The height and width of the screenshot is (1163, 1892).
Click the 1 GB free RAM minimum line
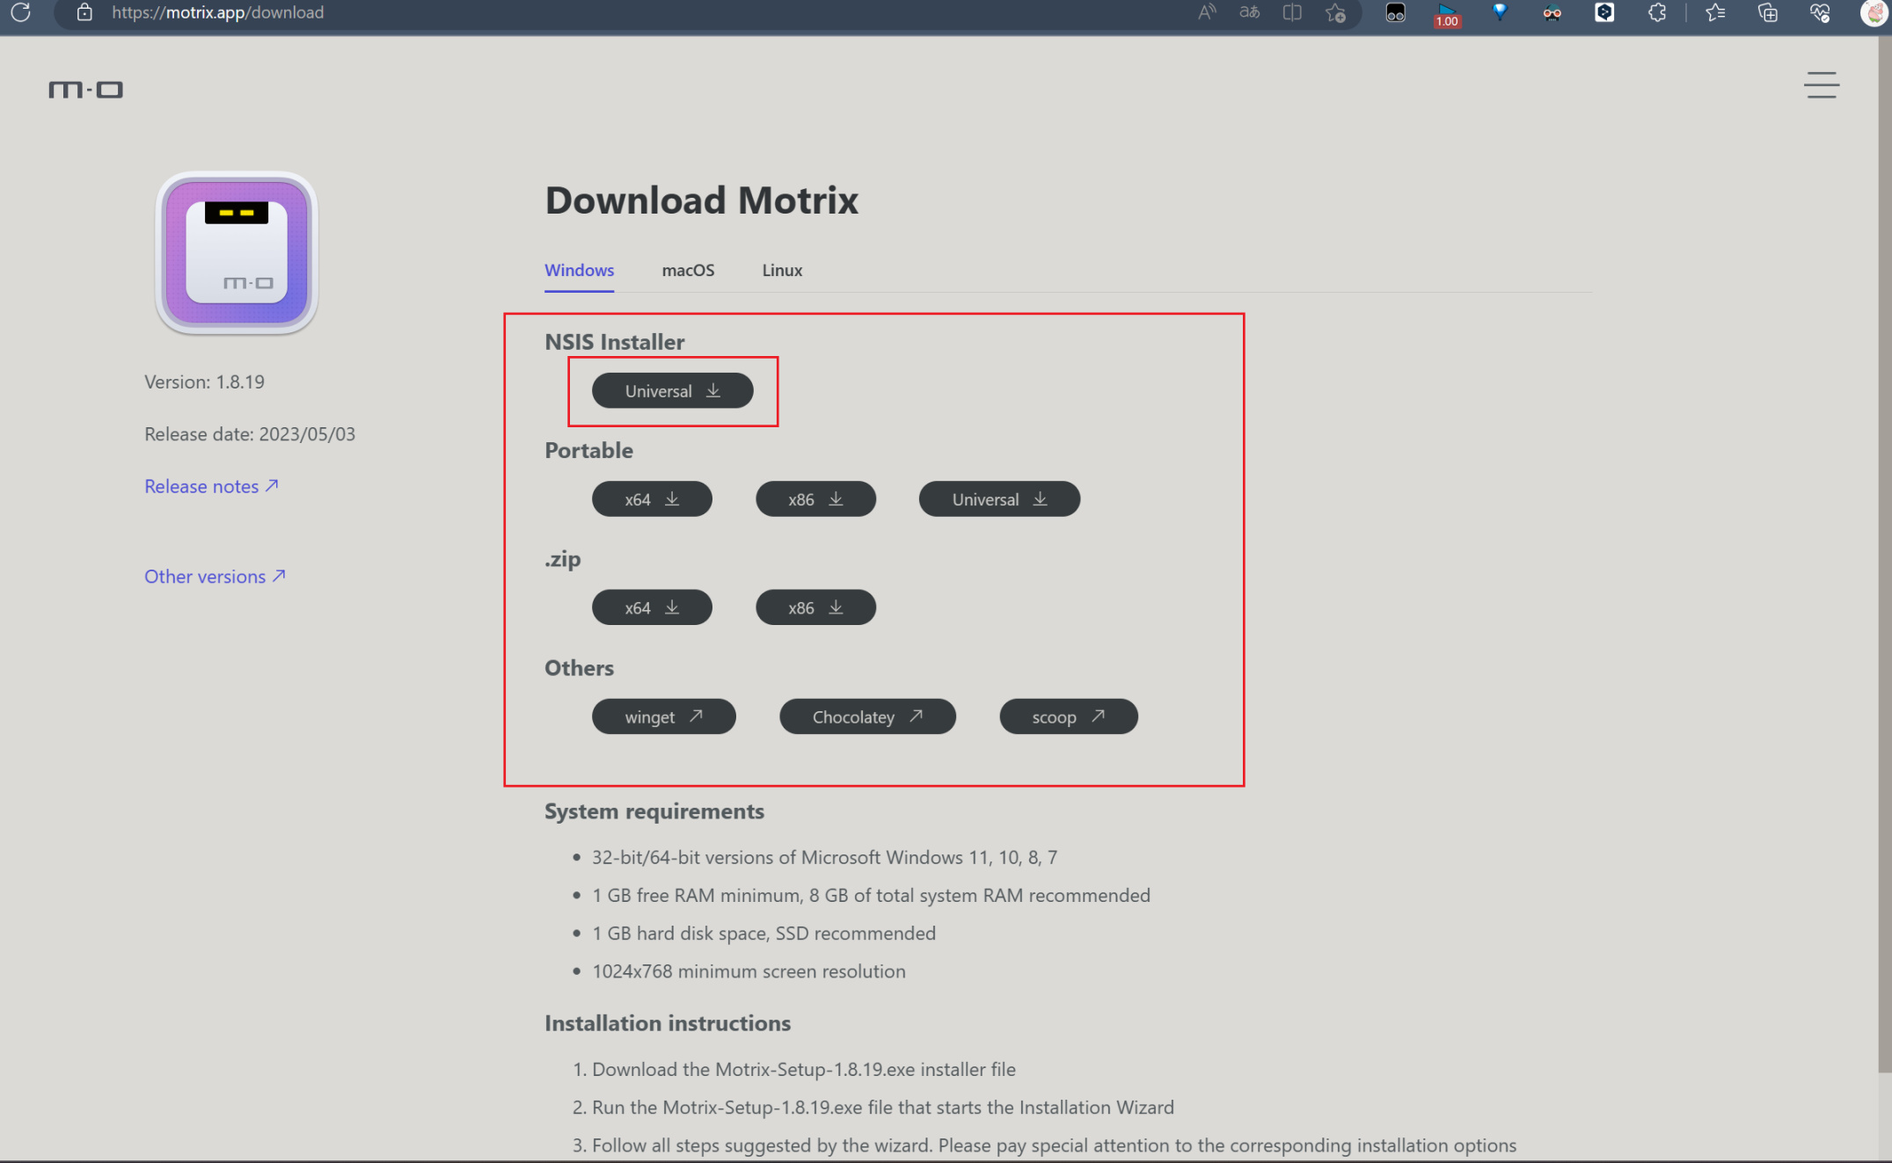(x=871, y=895)
